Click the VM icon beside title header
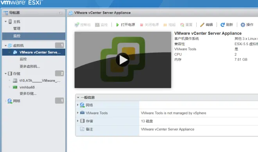 point(71,13)
